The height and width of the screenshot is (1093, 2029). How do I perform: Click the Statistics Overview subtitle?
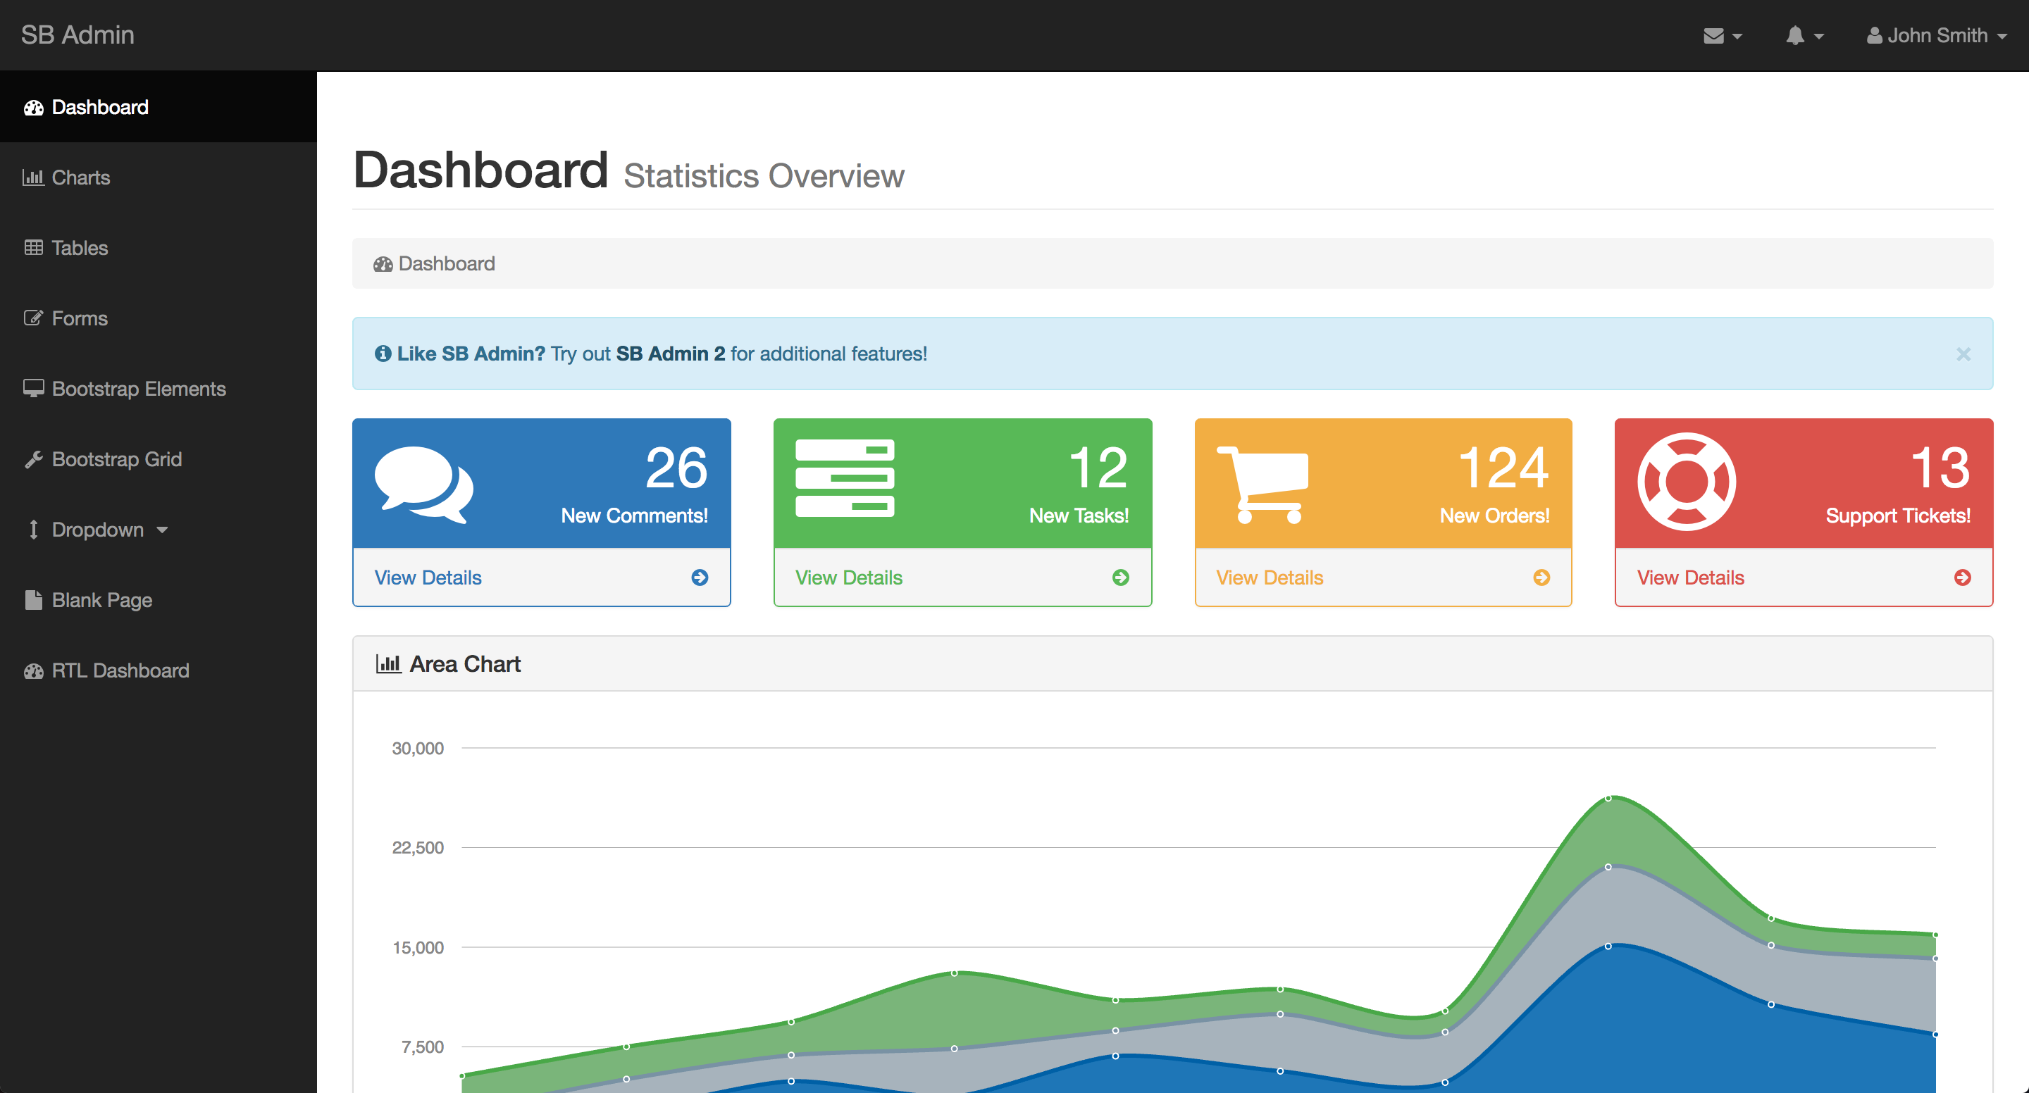point(764,175)
